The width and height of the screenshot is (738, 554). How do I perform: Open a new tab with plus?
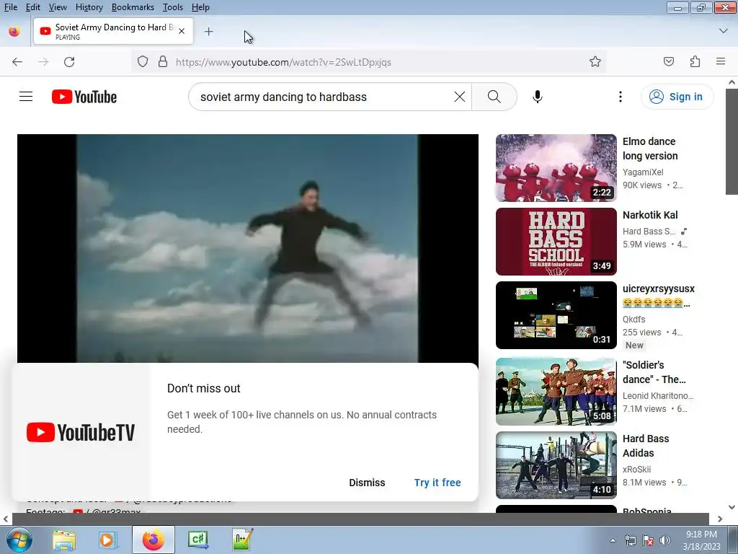point(208,32)
